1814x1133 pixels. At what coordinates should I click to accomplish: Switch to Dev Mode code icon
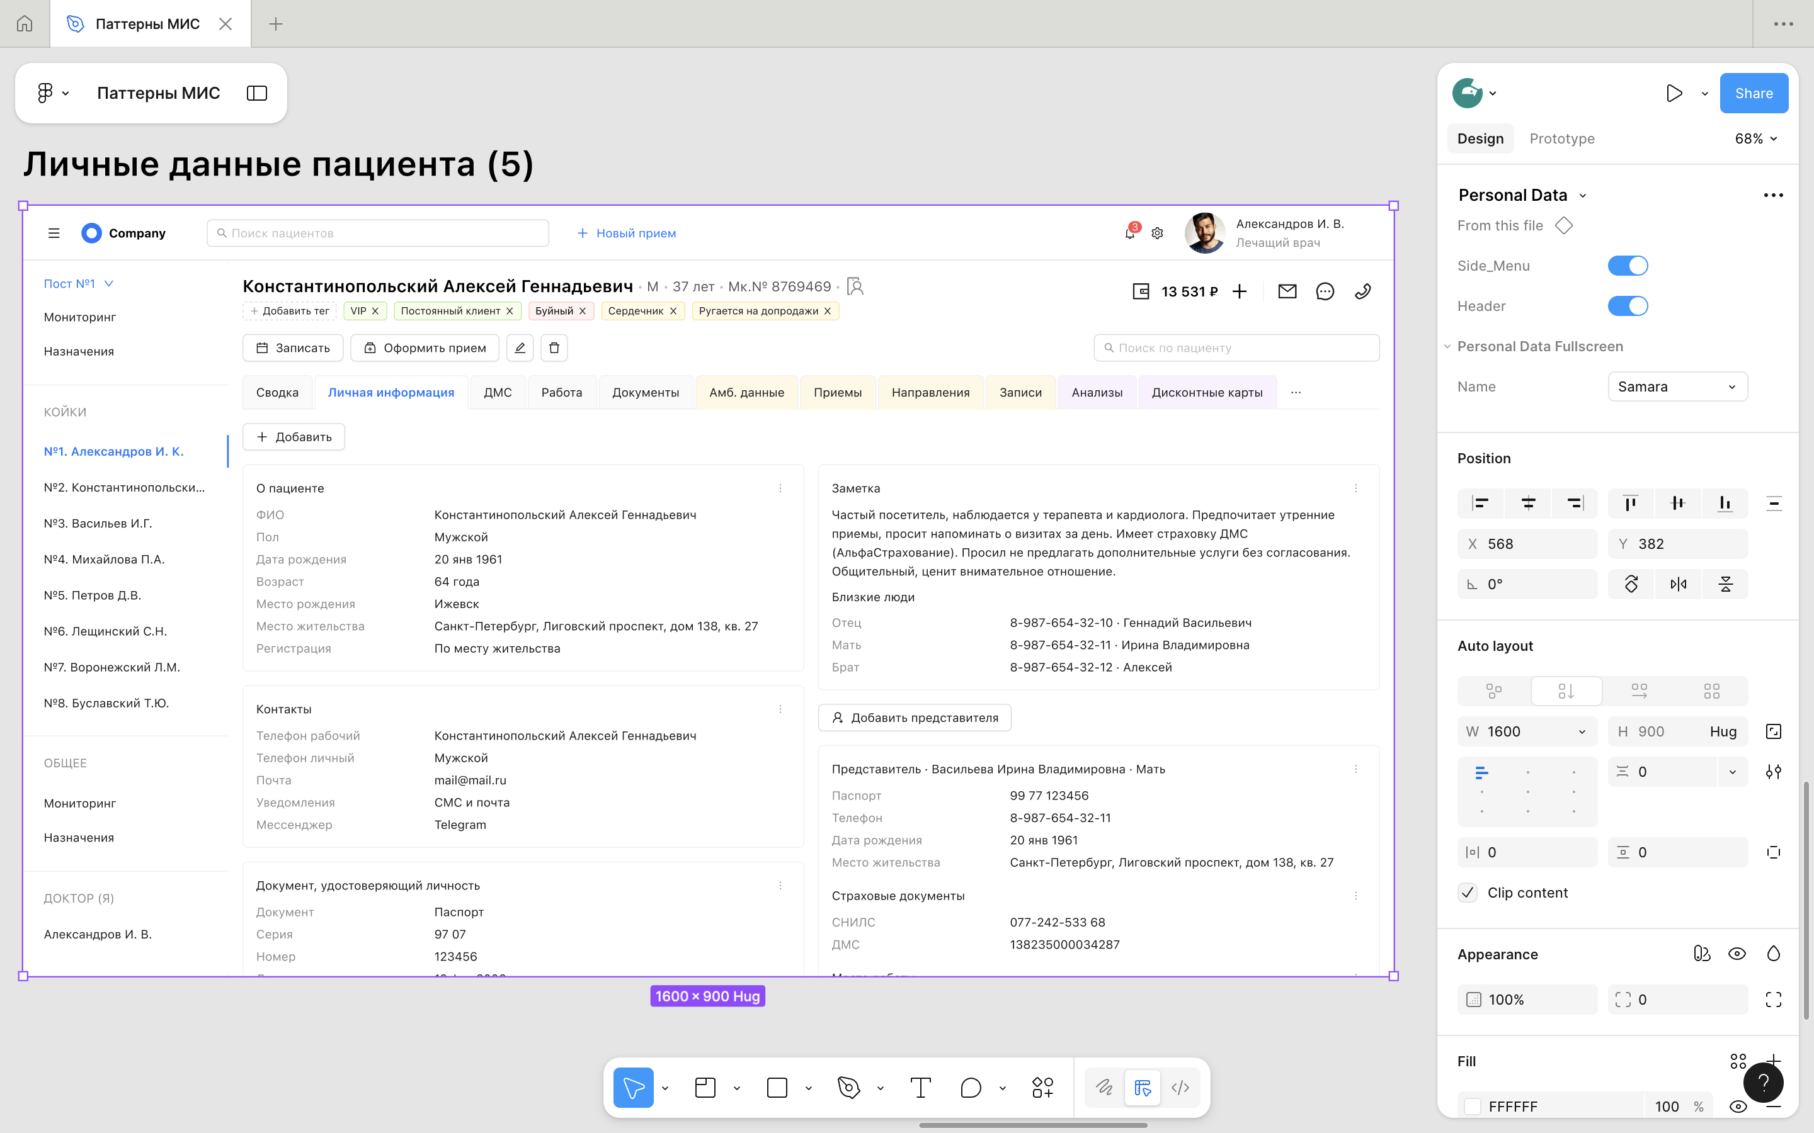[x=1180, y=1087]
